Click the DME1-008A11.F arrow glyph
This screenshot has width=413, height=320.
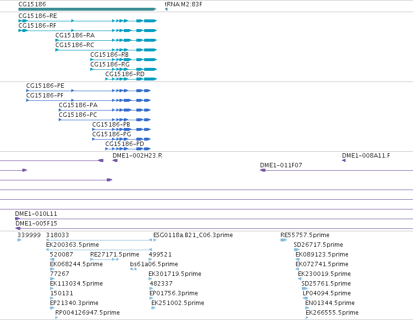pyautogui.click(x=344, y=160)
